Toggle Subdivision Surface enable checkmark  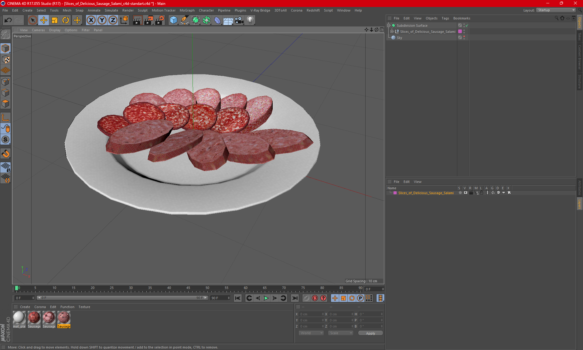467,26
